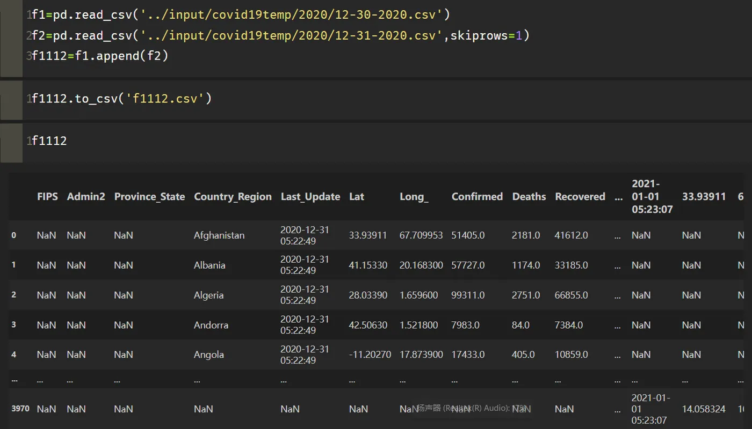
Task: Click Lat value 42.50630
Action: pyautogui.click(x=368, y=326)
